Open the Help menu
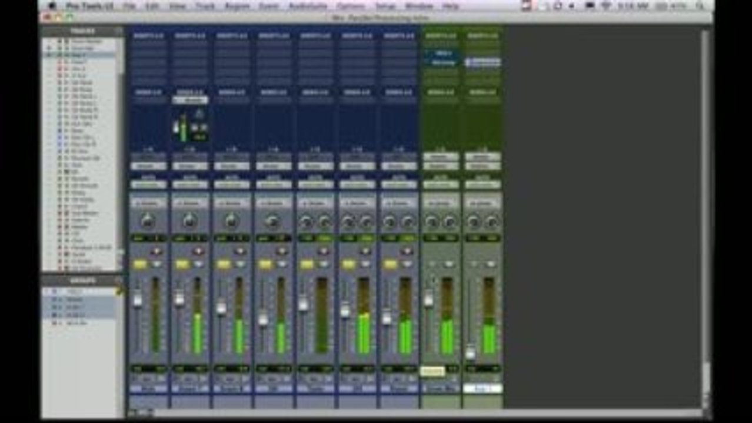The height and width of the screenshot is (423, 752). click(451, 6)
